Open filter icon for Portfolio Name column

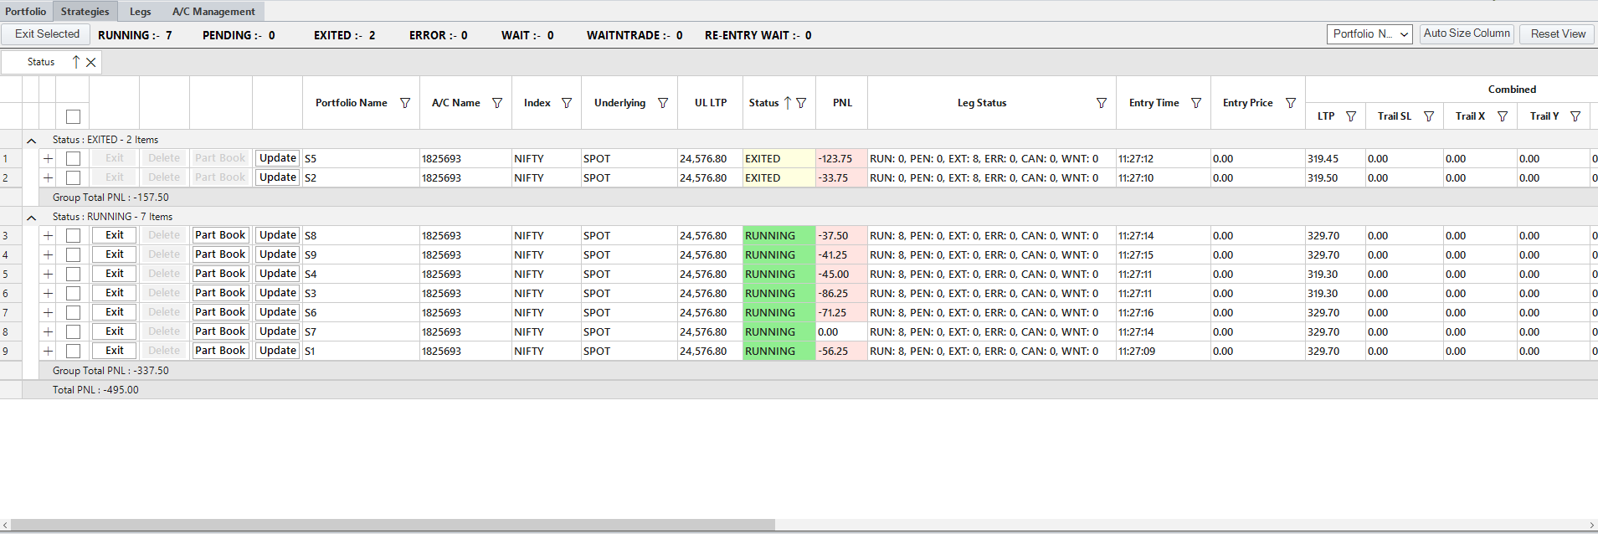[x=405, y=103]
